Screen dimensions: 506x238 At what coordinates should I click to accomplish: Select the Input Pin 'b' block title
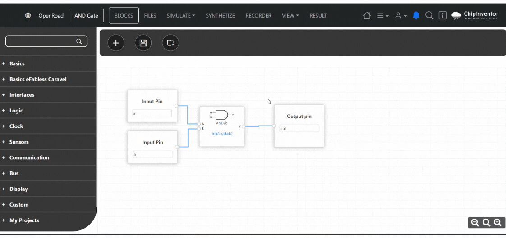(152, 142)
